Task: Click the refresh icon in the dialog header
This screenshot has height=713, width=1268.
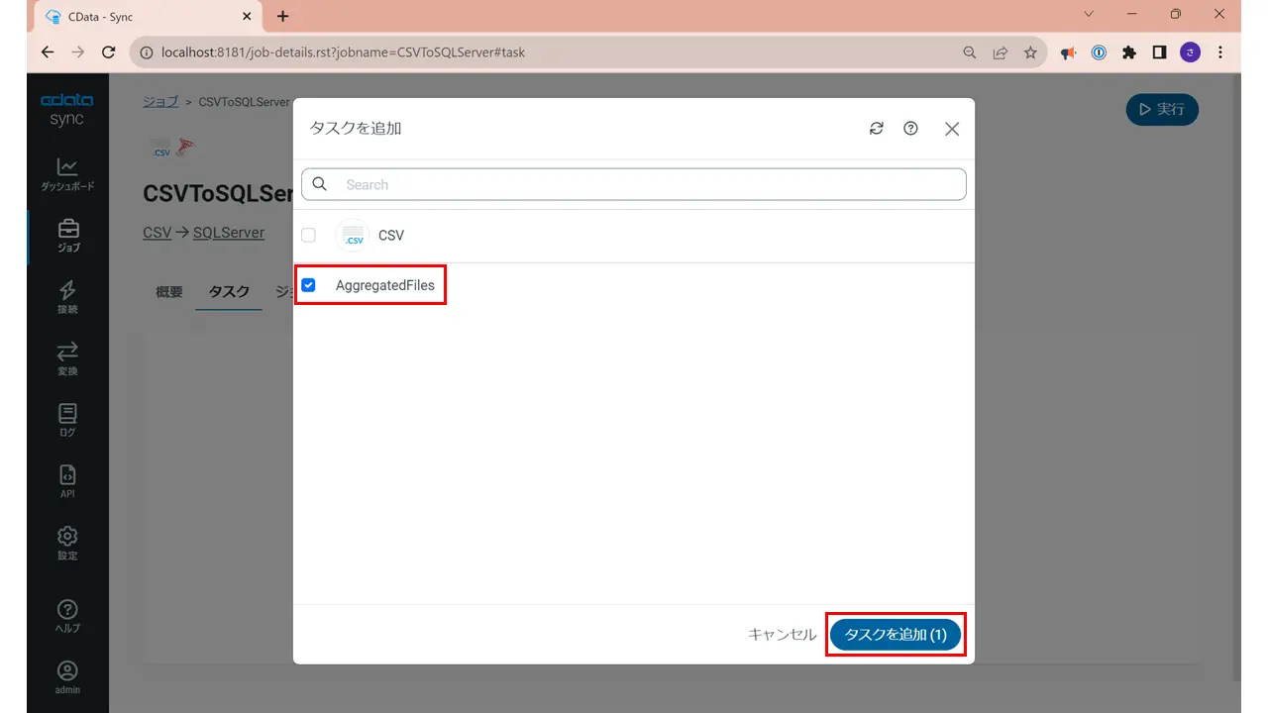Action: 876,129
